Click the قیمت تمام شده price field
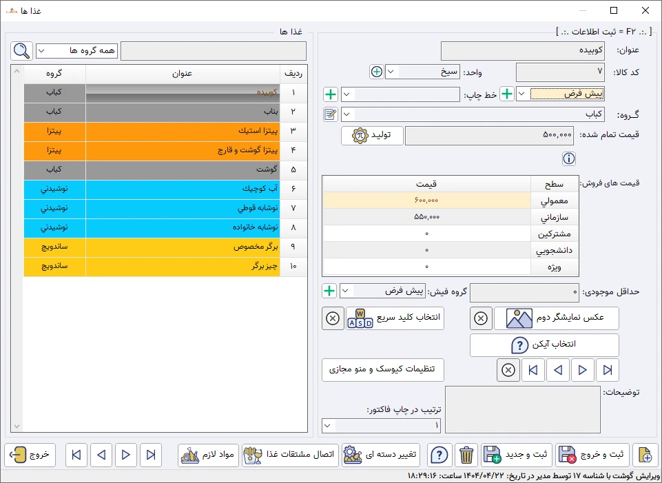Screen dimensions: 662x483 coord(489,136)
